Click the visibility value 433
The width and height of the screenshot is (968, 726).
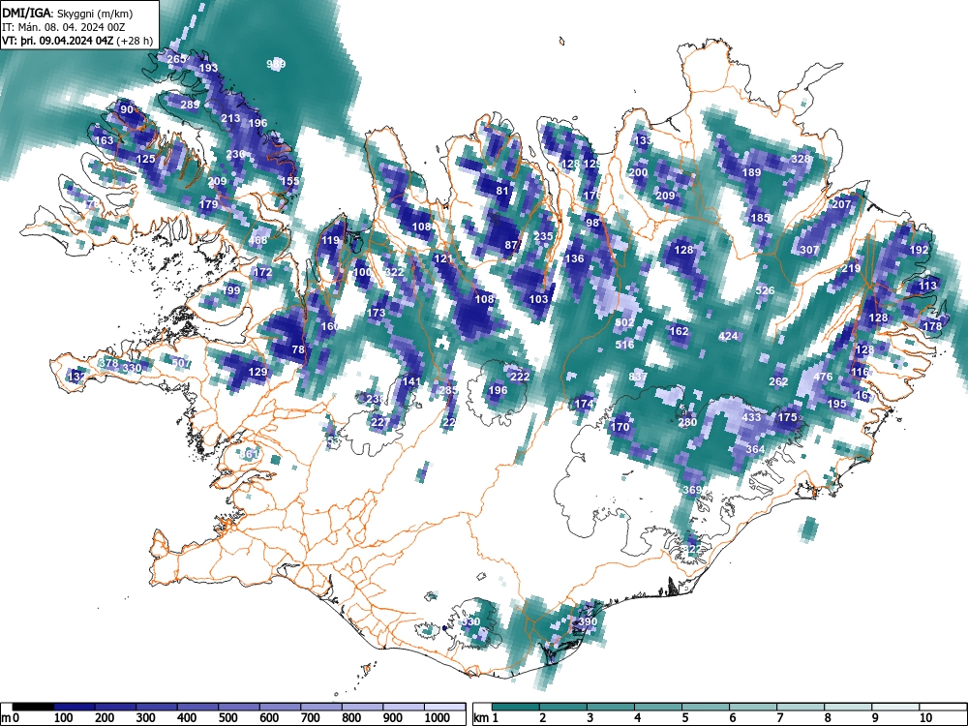click(x=751, y=416)
